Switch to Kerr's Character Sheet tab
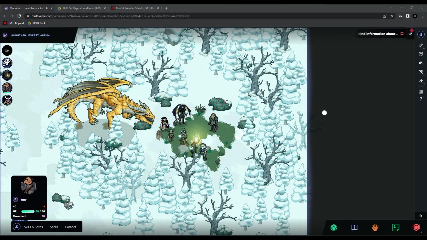This screenshot has width=427, height=240. pyautogui.click(x=135, y=8)
